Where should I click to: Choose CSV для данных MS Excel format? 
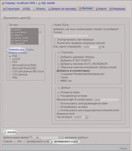click(x=10, y=72)
